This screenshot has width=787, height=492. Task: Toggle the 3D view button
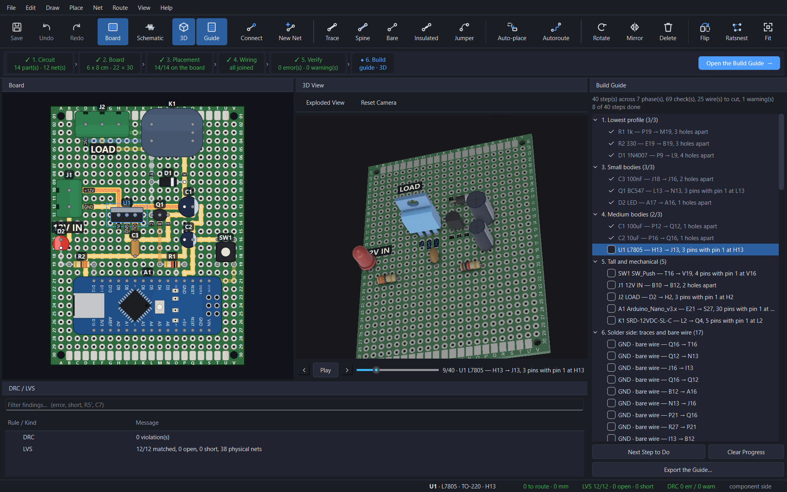183,31
